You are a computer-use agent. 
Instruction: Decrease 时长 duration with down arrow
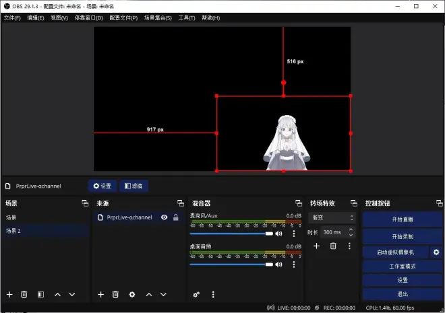351,235
